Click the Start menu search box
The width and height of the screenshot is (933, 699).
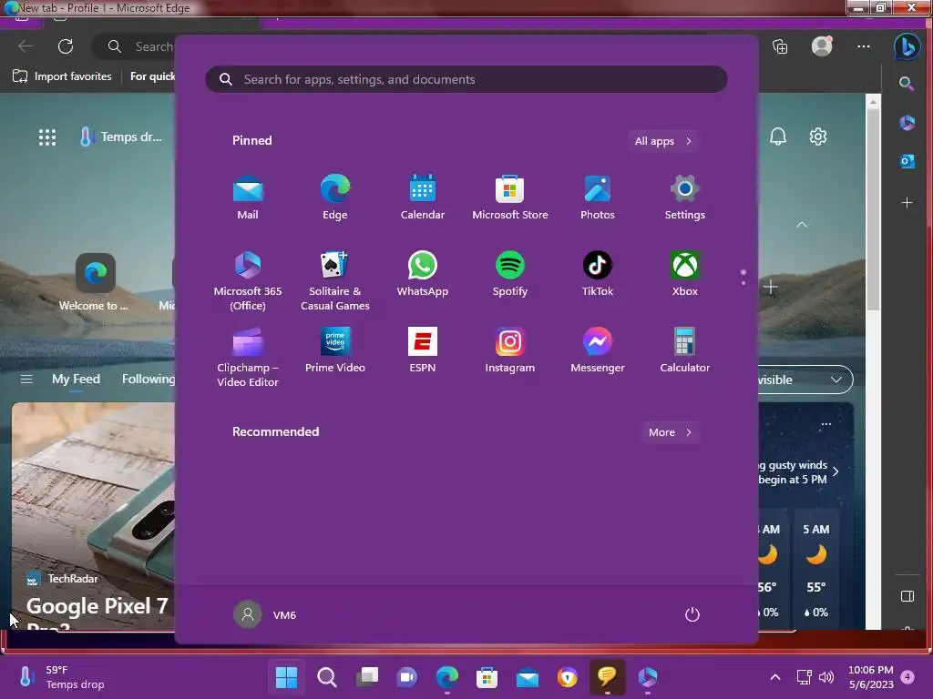click(466, 79)
